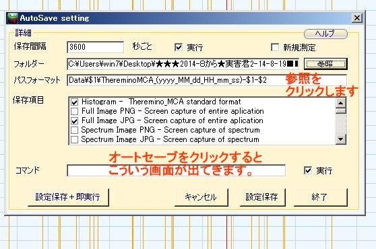Check Full Image PNG screen capture option
Viewport: 376px width, 249px height.
pyautogui.click(x=74, y=111)
